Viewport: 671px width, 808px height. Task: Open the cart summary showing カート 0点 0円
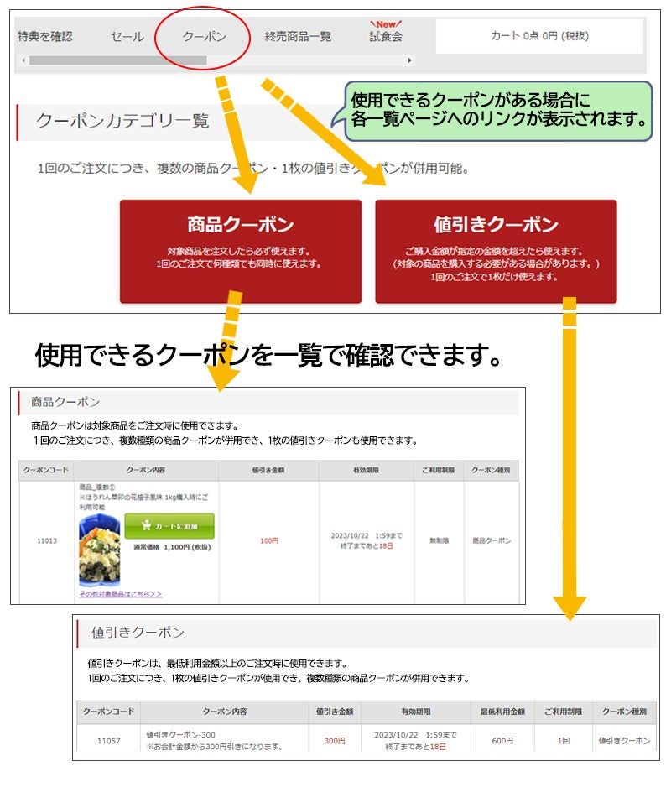click(539, 36)
